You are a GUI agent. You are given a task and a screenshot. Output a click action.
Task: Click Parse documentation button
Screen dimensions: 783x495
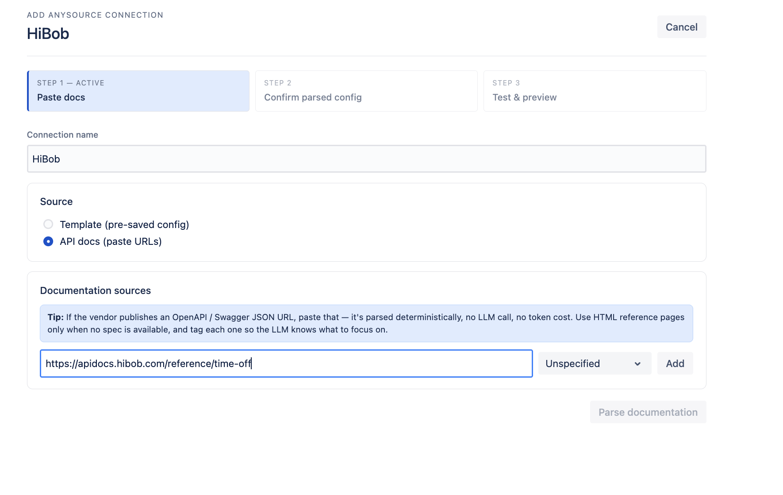(x=648, y=412)
